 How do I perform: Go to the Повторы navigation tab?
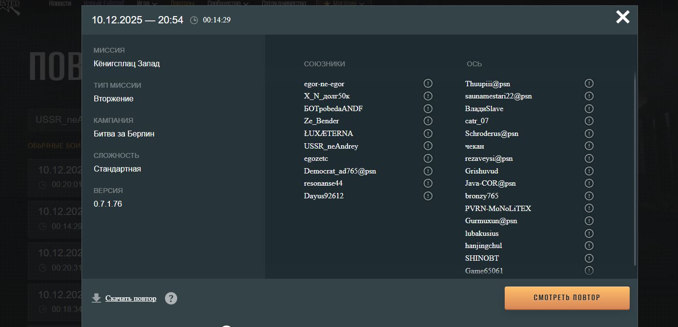pyautogui.click(x=183, y=3)
